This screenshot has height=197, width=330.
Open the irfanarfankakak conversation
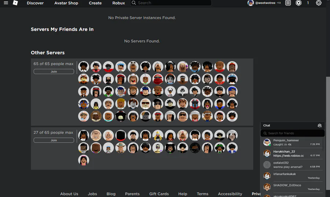tap(293, 176)
